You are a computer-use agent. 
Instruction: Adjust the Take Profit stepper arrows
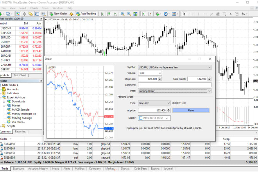209,79
